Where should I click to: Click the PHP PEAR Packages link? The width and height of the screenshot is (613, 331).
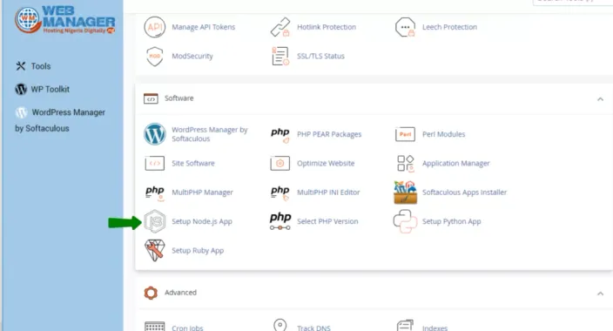[x=329, y=134]
